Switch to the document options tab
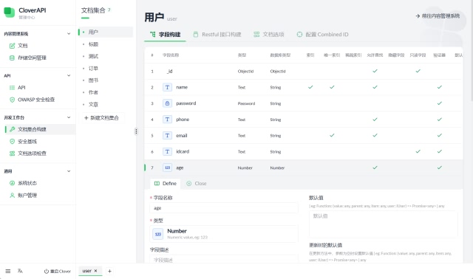The height and width of the screenshot is (279, 473). 269,35
